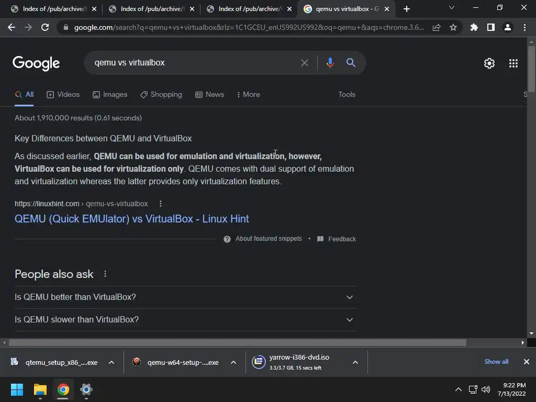This screenshot has height=402, width=536.
Task: Click the results count text
Action: coord(78,118)
